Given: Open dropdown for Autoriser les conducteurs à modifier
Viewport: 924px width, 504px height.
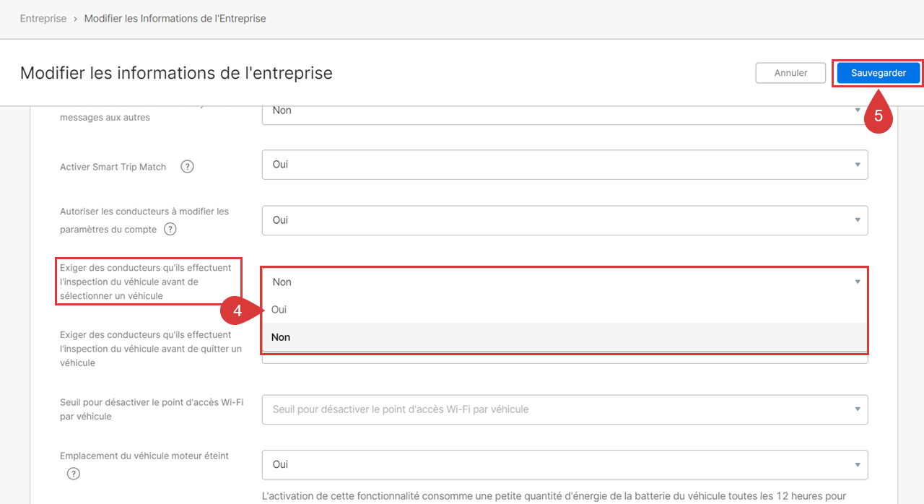Looking at the screenshot, I should [565, 220].
